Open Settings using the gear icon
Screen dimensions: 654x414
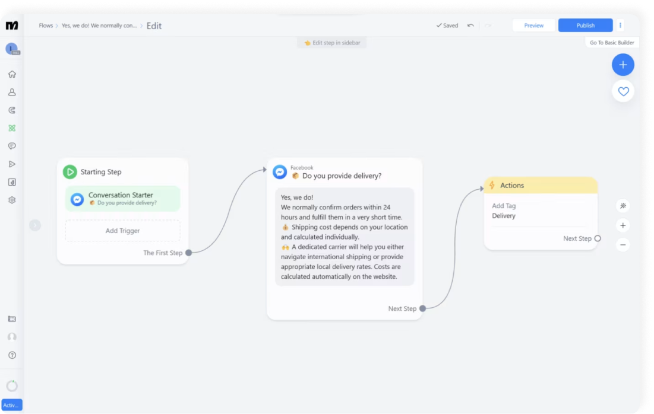(x=12, y=200)
